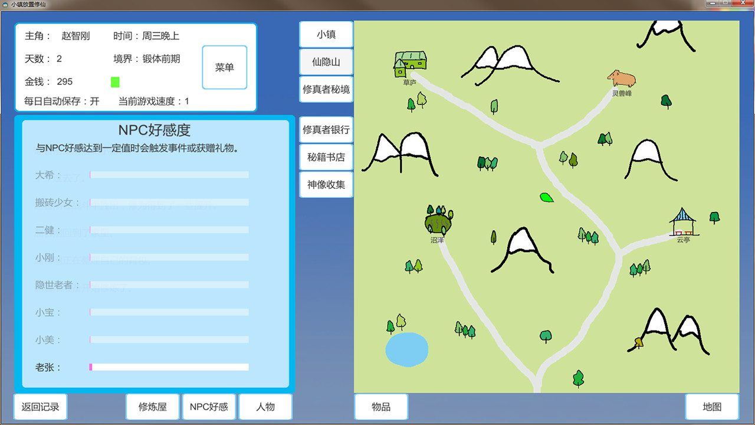Click 大希's empty favorability bar
755x425 pixels.
[168, 174]
